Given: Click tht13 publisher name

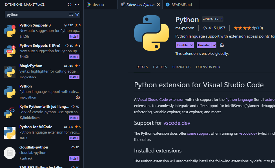Looking at the screenshot, I should (x=23, y=138).
